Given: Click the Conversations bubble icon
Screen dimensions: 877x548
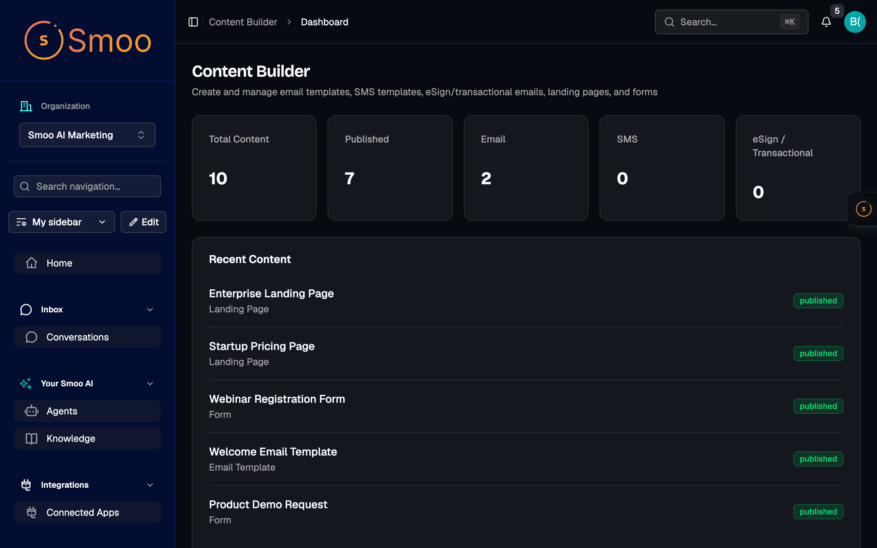Looking at the screenshot, I should click(x=32, y=337).
